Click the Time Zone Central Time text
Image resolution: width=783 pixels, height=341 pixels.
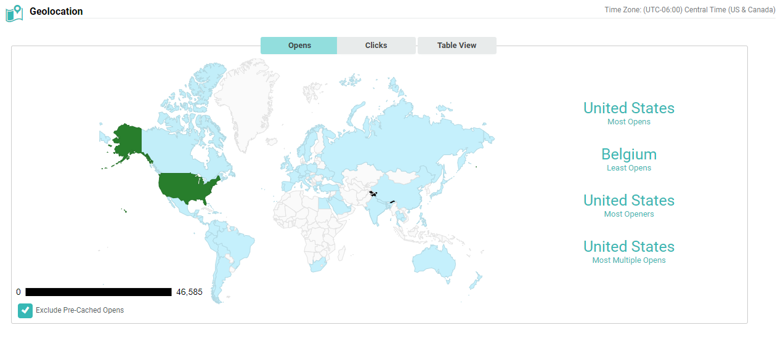coord(689,10)
